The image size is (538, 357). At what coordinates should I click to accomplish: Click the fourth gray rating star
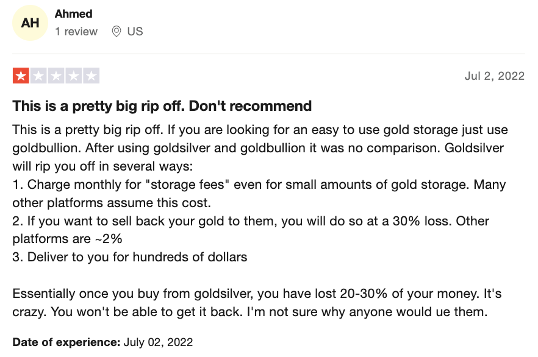coord(74,76)
